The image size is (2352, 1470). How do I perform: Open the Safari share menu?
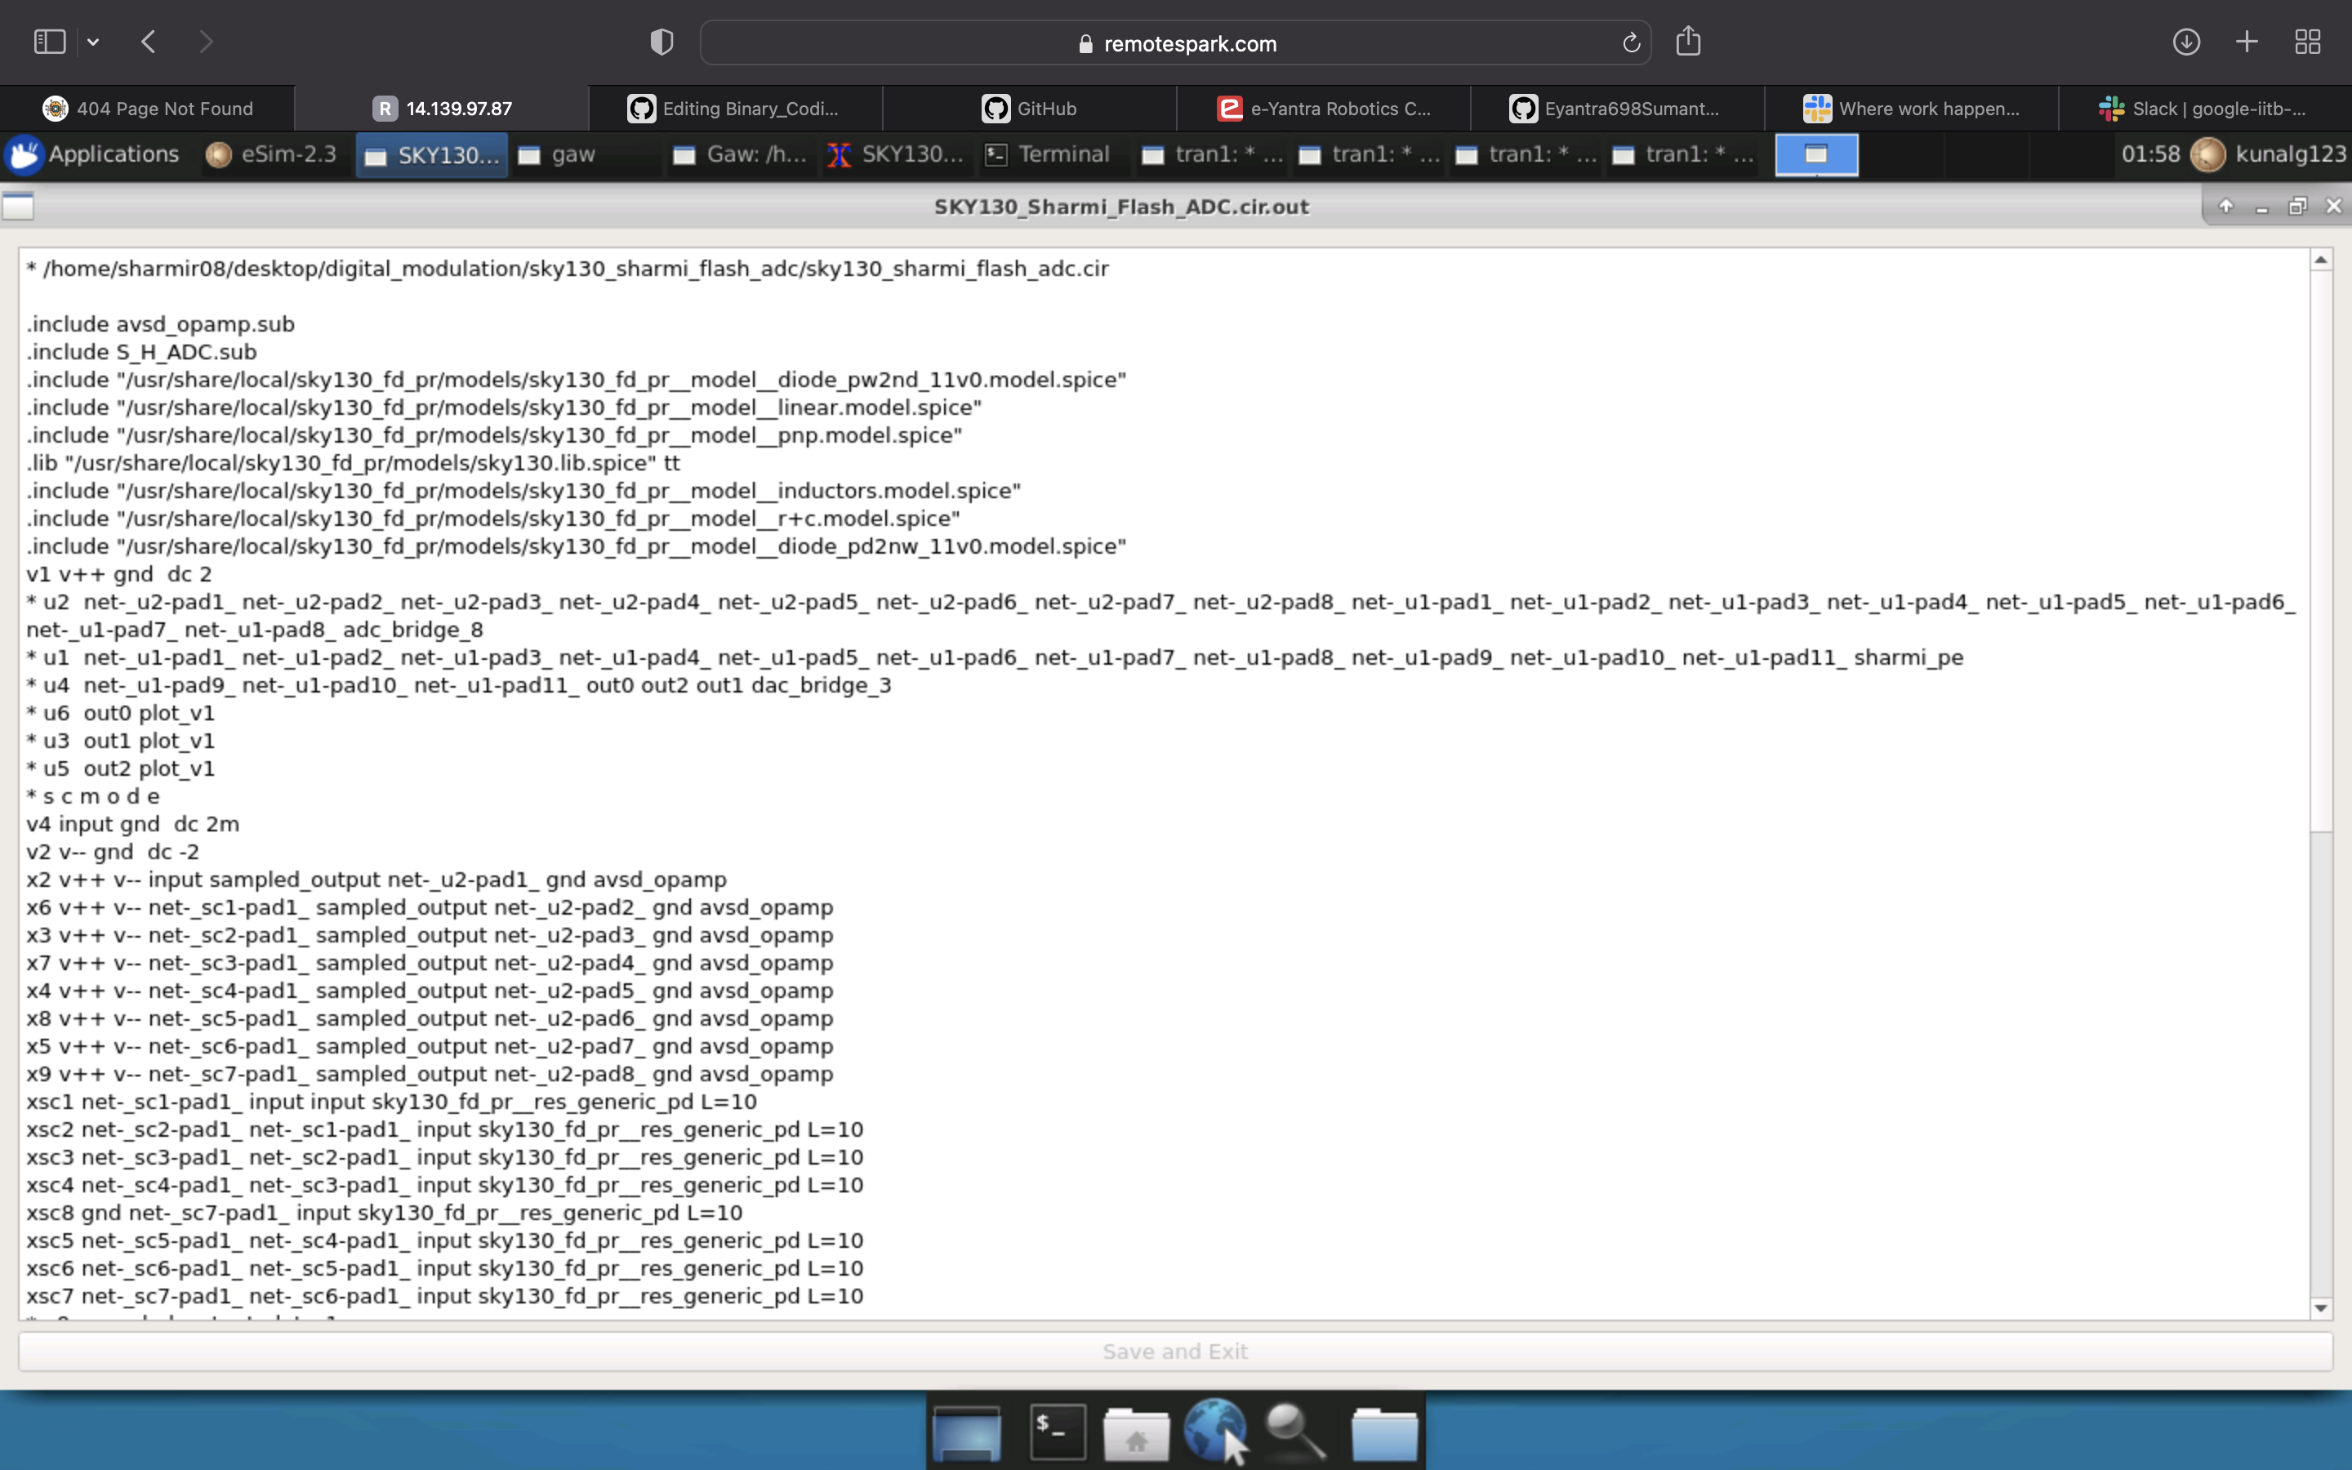1688,42
